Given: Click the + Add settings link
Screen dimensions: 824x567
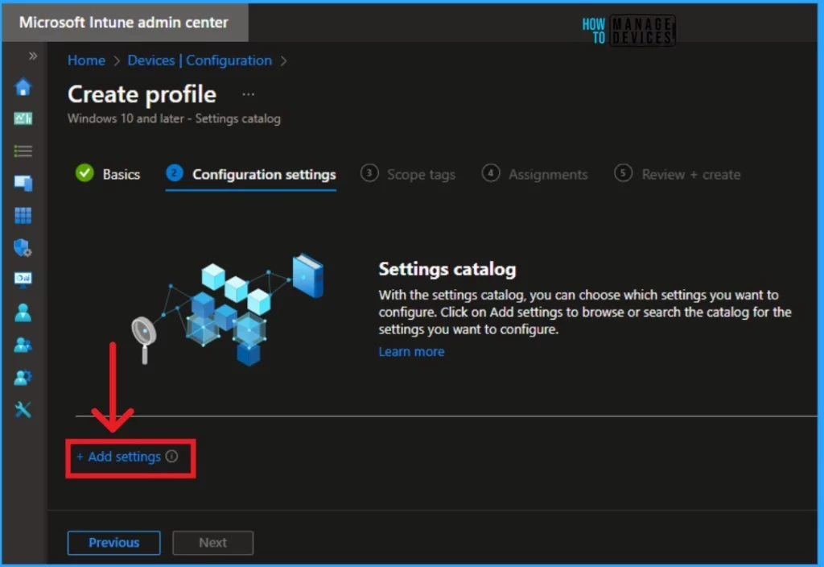Looking at the screenshot, I should pyautogui.click(x=119, y=457).
